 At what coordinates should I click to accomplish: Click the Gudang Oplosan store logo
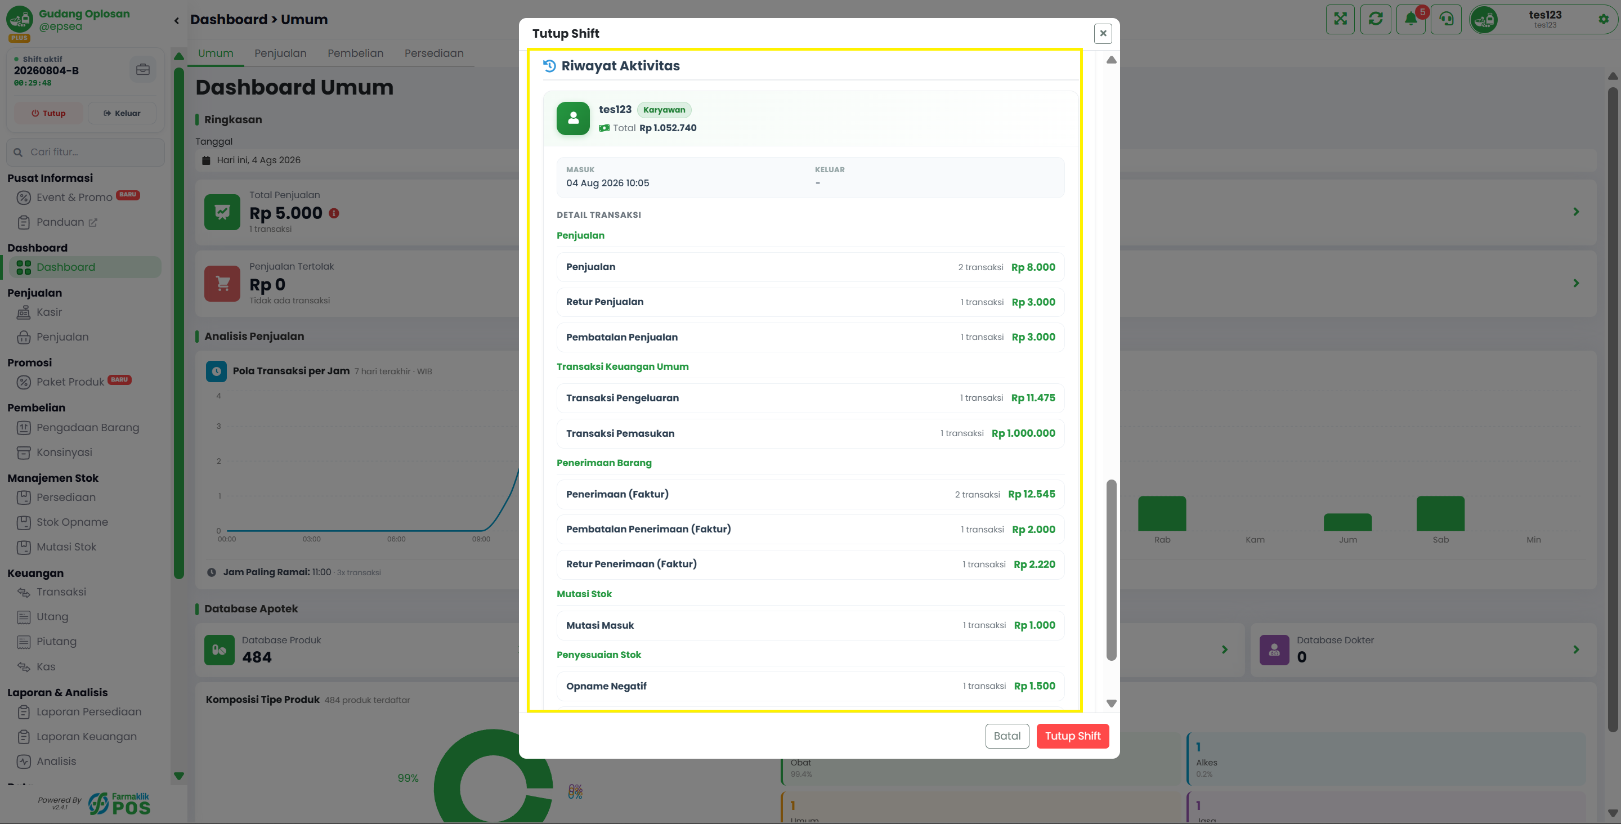tap(20, 19)
